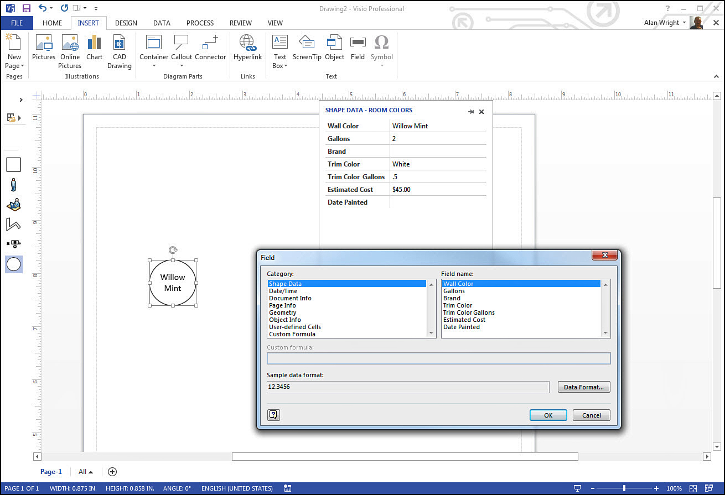Insert Pictures from file
Screen dimensions: 725x495
[x=44, y=48]
